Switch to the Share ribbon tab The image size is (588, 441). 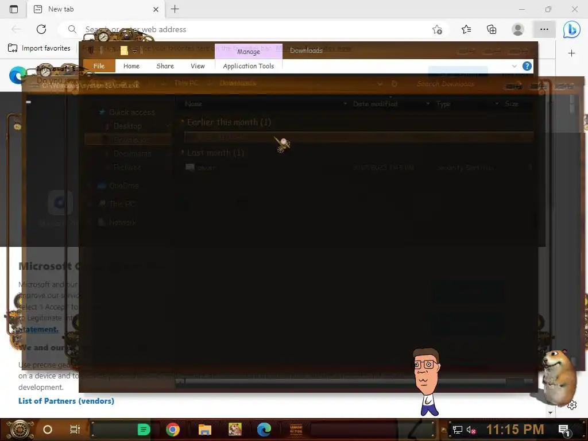click(165, 66)
